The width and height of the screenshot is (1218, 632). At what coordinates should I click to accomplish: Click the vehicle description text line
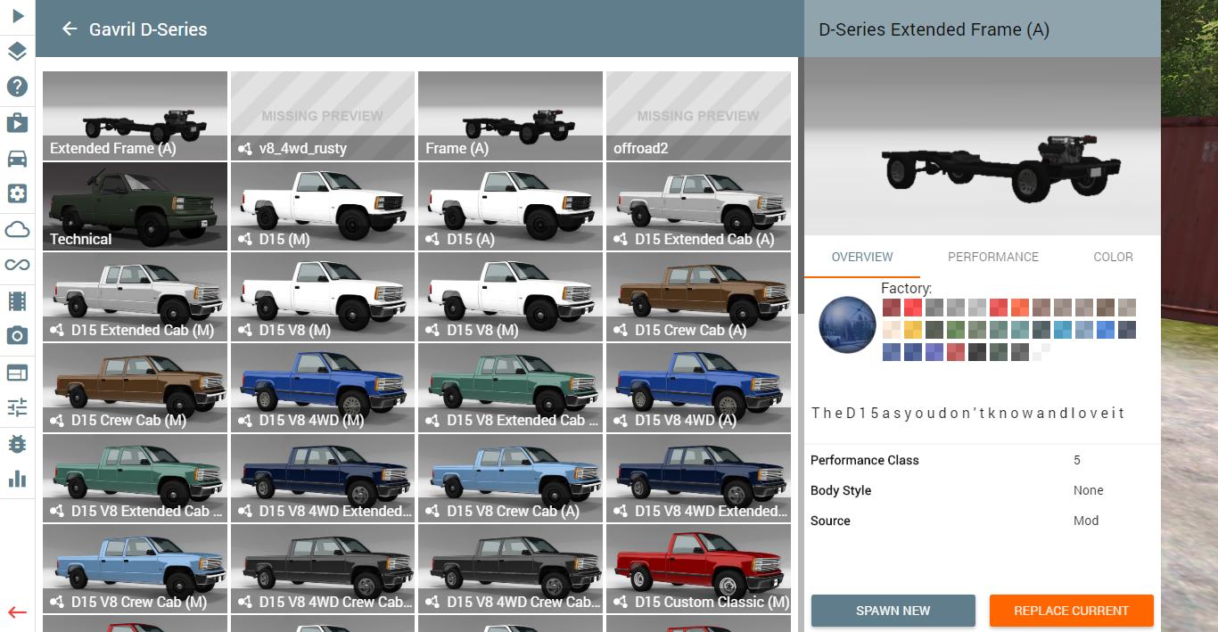pyautogui.click(x=967, y=413)
